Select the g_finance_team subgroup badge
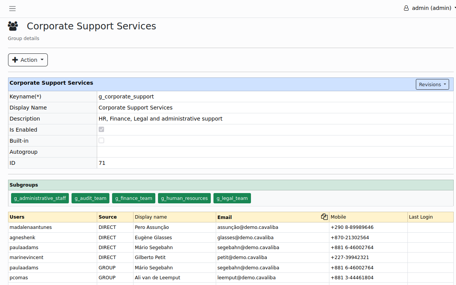456x285 pixels. 134,198
